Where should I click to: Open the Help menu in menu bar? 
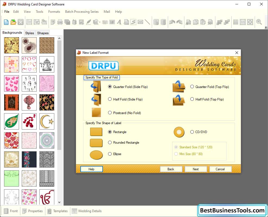pyautogui.click(x=118, y=12)
